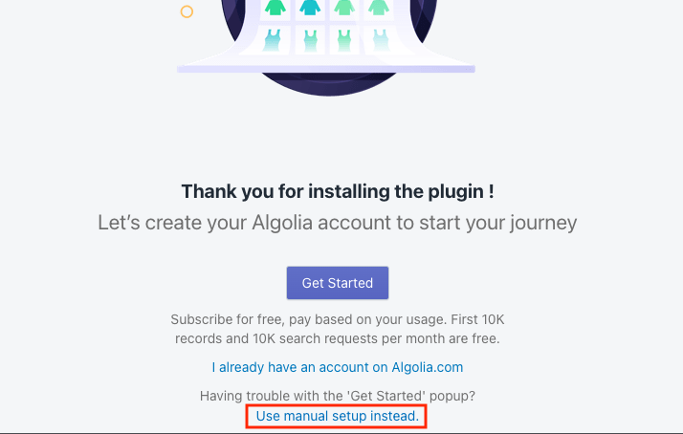Select the rightmost faded tank top icon
This screenshot has height=434, width=683.
[381, 40]
